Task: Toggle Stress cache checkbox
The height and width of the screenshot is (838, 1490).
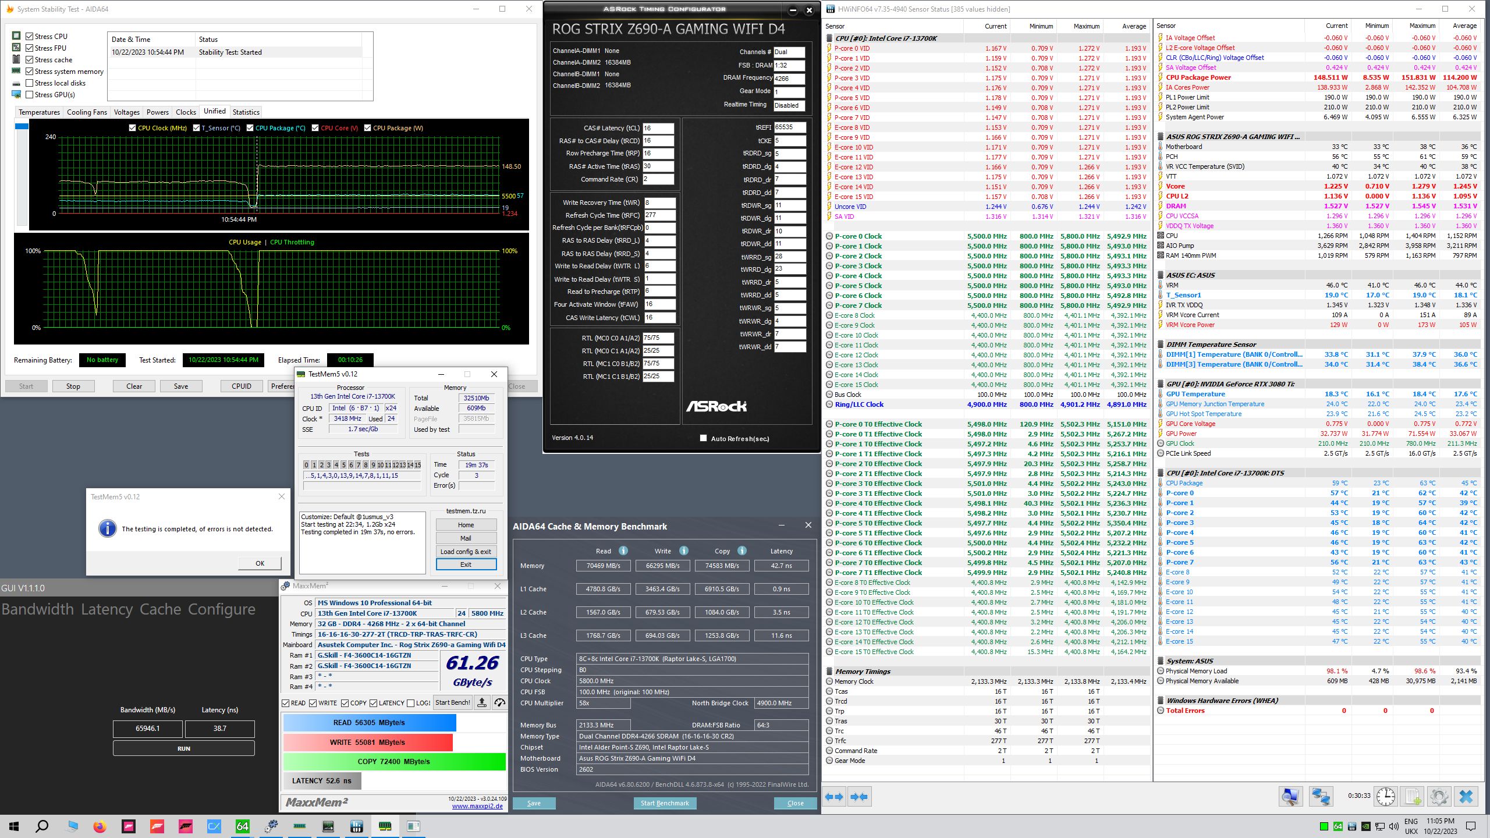Action: (29, 59)
